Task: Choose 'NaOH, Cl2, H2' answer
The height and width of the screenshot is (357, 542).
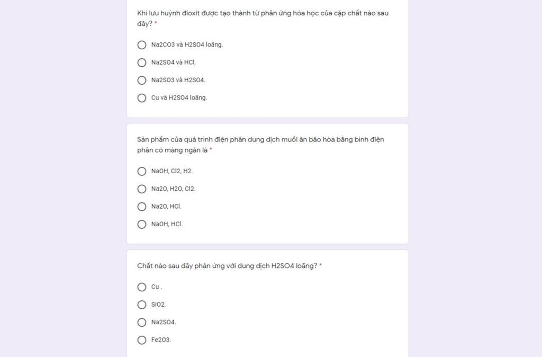Action: pyautogui.click(x=142, y=171)
